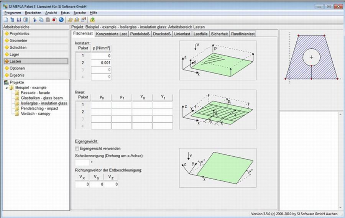This screenshot has height=218, width=345.
Task: Select the Projekte root tree item
Action: pos(17,82)
